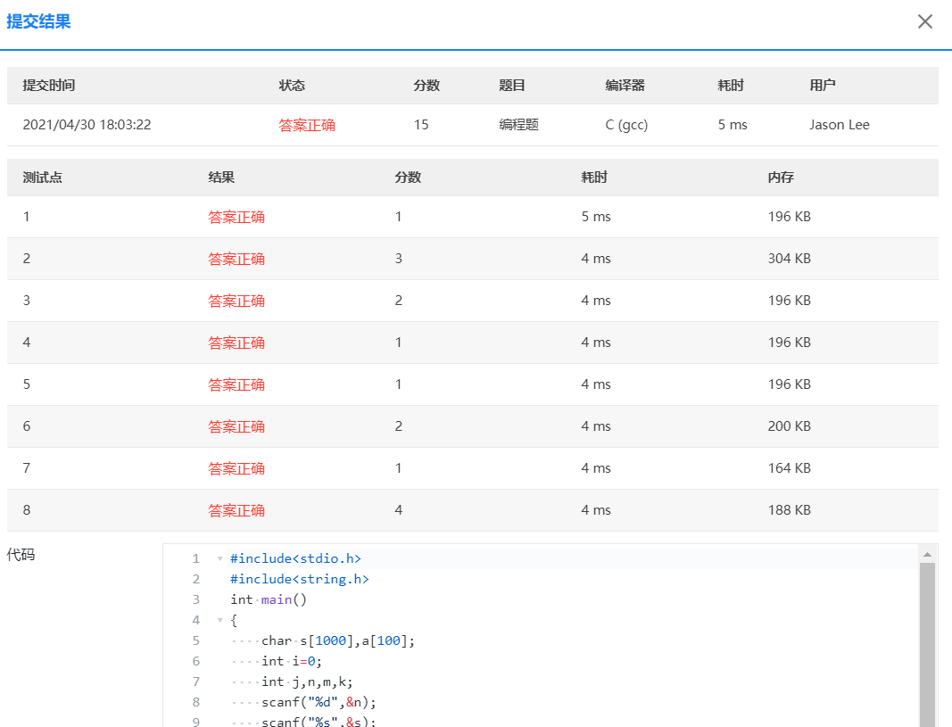Click the 答案正确 status in the submission summary
Screen dimensions: 952x727
point(307,125)
